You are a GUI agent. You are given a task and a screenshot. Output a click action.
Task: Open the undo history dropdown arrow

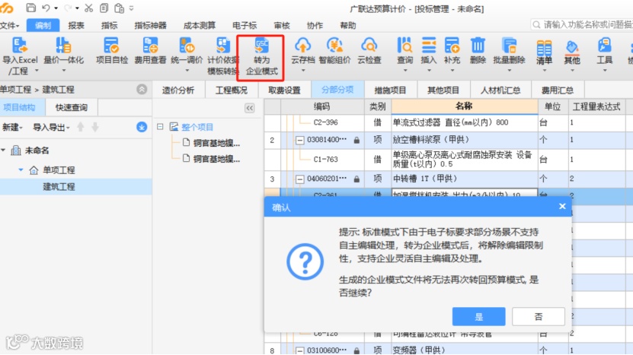point(56,8)
